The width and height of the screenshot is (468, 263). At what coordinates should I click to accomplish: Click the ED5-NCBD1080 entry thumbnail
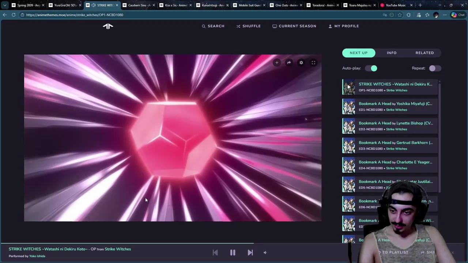(x=349, y=184)
